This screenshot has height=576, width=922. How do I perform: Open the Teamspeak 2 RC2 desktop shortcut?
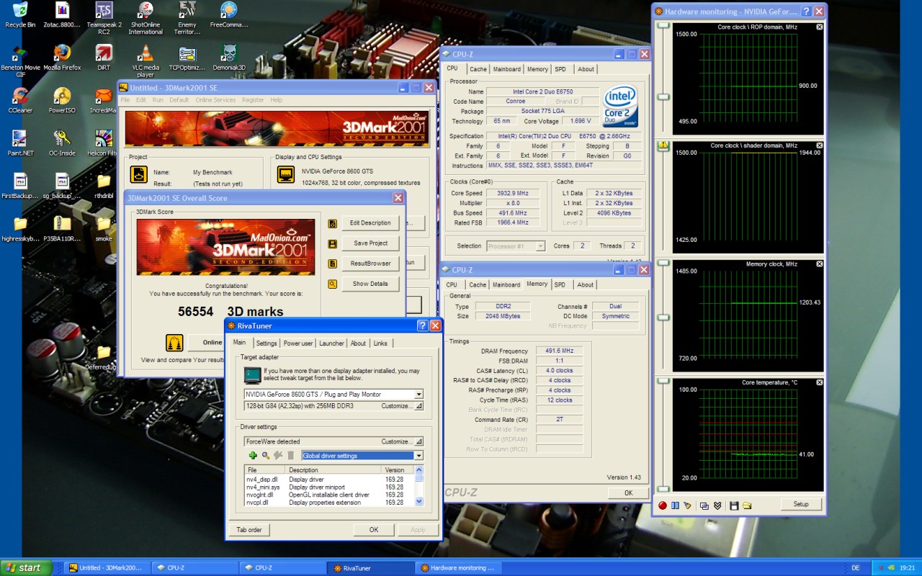click(x=104, y=19)
